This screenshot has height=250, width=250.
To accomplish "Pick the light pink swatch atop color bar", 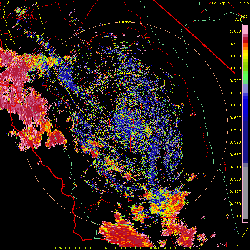I will click(x=245, y=29).
